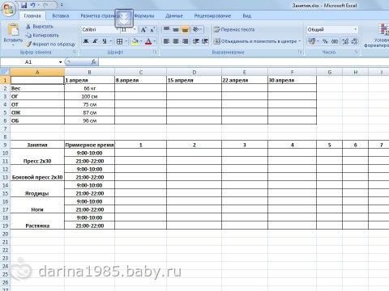This screenshot has height=291, width=389.
Task: Click the percent style icon
Action: click(x=325, y=41)
